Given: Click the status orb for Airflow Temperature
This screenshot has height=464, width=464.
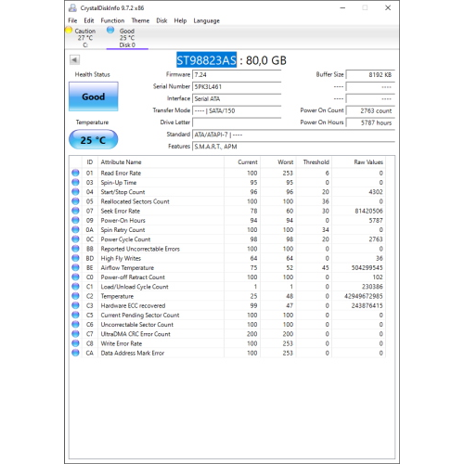Looking at the screenshot, I should (75, 267).
